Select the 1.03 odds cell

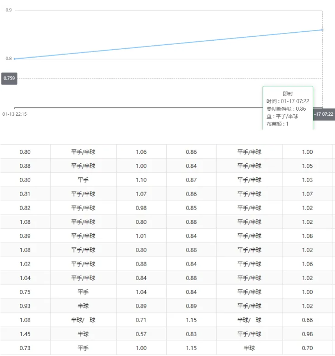[307, 180]
